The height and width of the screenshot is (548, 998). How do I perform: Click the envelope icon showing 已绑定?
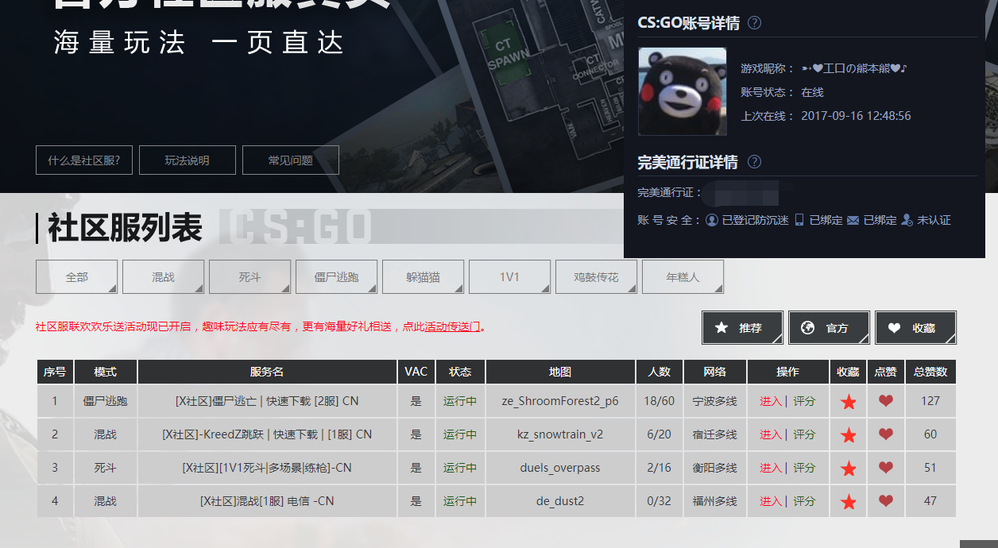tap(852, 220)
